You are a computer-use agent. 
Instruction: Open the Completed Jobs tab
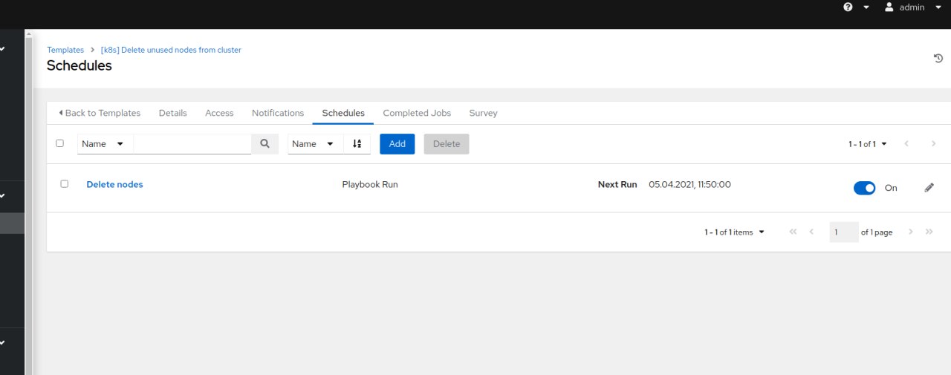pos(417,113)
